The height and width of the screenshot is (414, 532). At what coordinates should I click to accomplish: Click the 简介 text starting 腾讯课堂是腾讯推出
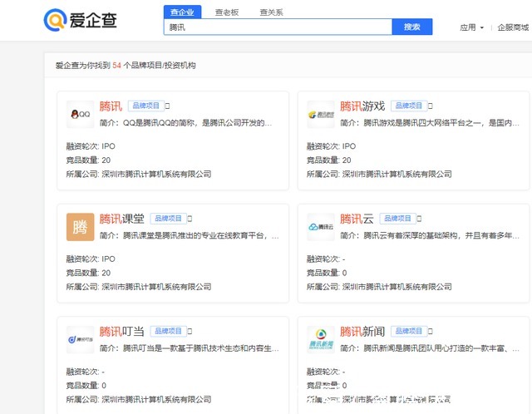(189, 235)
